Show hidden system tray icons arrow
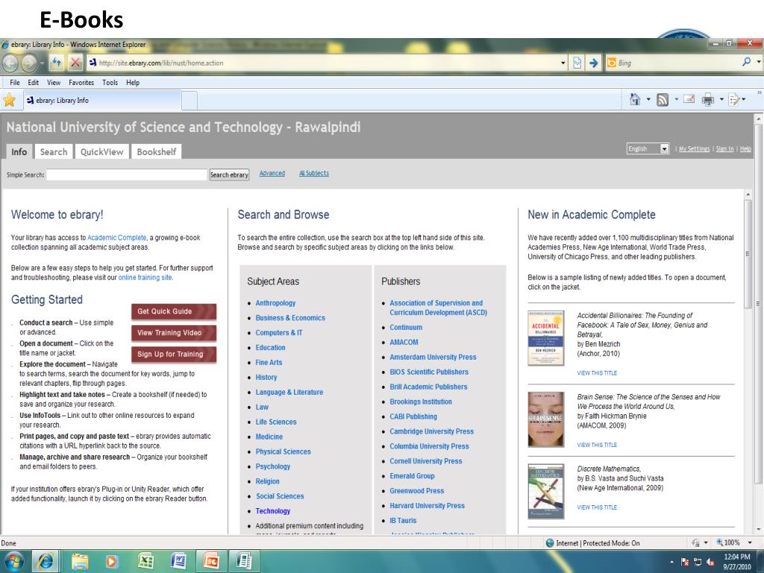The width and height of the screenshot is (764, 573). 672,562
